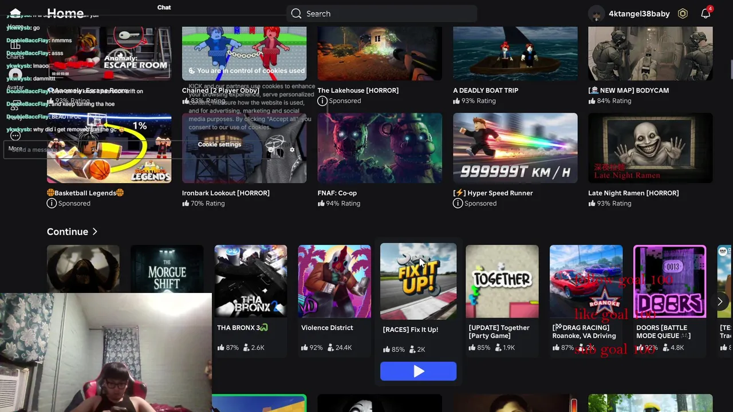The image size is (733, 412).
Task: Click the Cookie settings button
Action: point(219,144)
